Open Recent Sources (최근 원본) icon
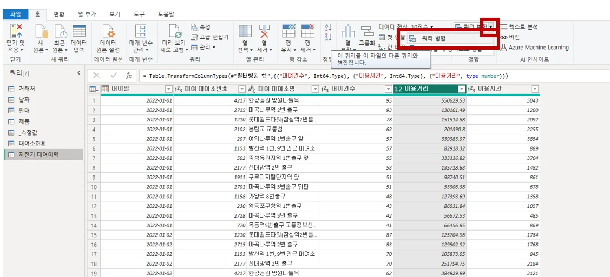Image resolution: width=610 pixels, height=277 pixels. [60, 31]
